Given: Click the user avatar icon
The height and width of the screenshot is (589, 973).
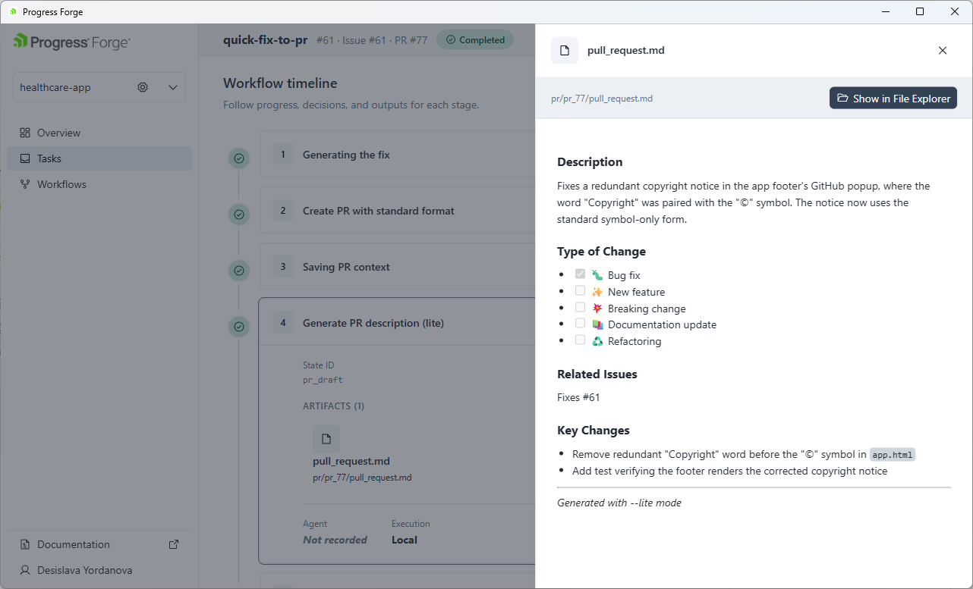Looking at the screenshot, I should point(25,570).
